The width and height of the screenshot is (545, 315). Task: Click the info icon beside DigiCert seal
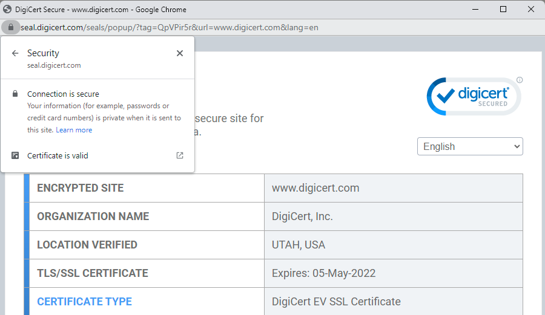click(520, 80)
